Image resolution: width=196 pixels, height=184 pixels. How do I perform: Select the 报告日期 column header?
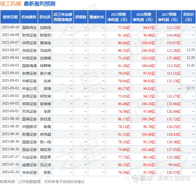10,17
